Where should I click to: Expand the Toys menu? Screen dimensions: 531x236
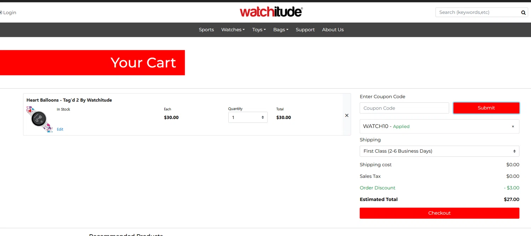click(259, 30)
